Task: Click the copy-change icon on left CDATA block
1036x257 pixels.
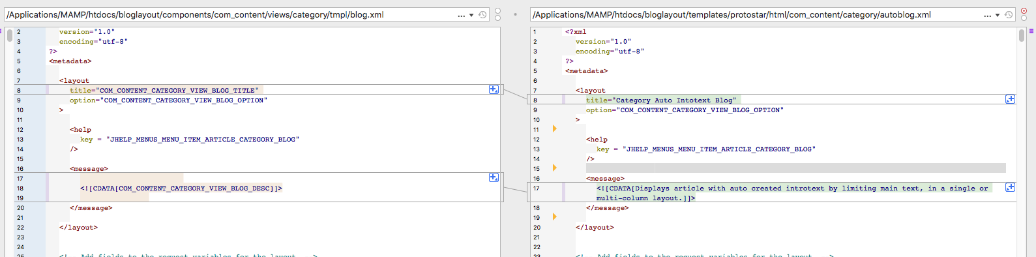Action: (494, 177)
